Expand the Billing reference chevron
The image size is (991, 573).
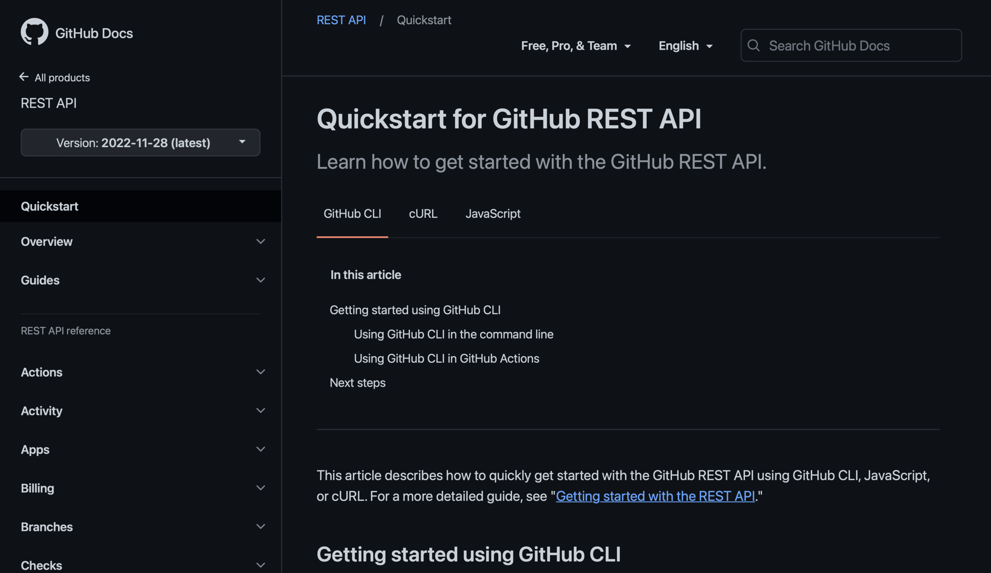[260, 488]
